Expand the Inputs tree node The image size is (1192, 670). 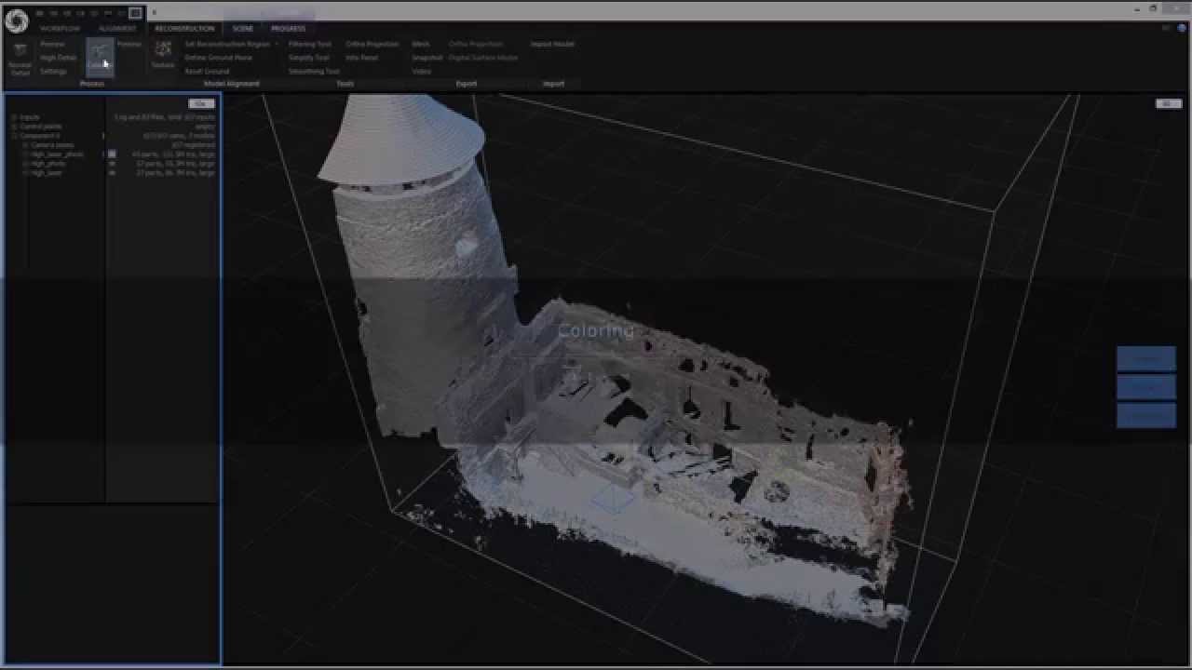pos(14,117)
